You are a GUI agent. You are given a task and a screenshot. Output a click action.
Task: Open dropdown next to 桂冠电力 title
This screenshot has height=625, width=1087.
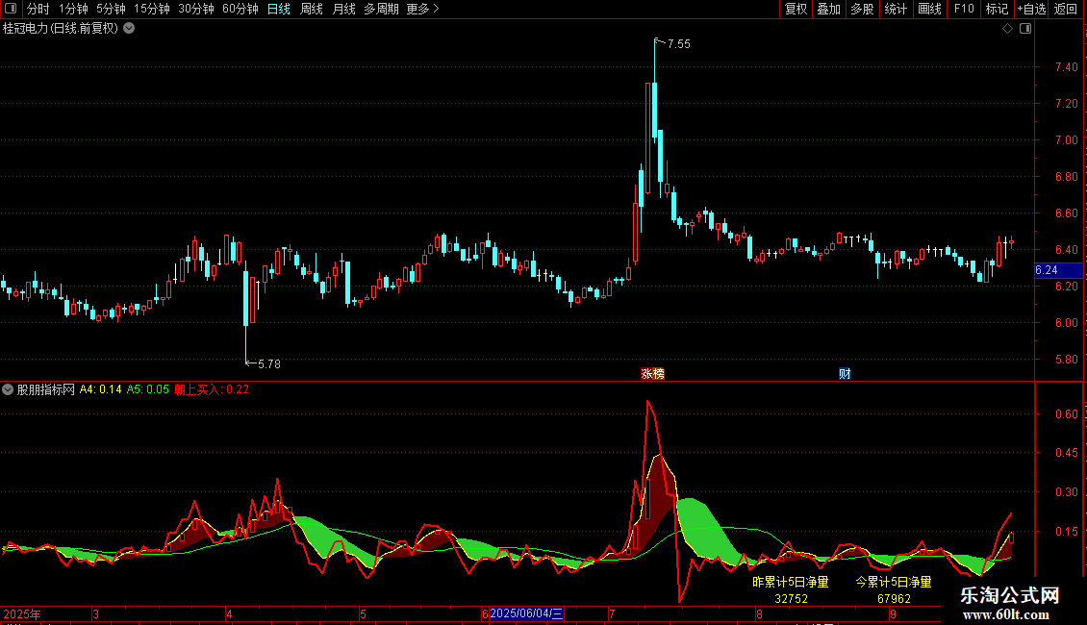129,29
